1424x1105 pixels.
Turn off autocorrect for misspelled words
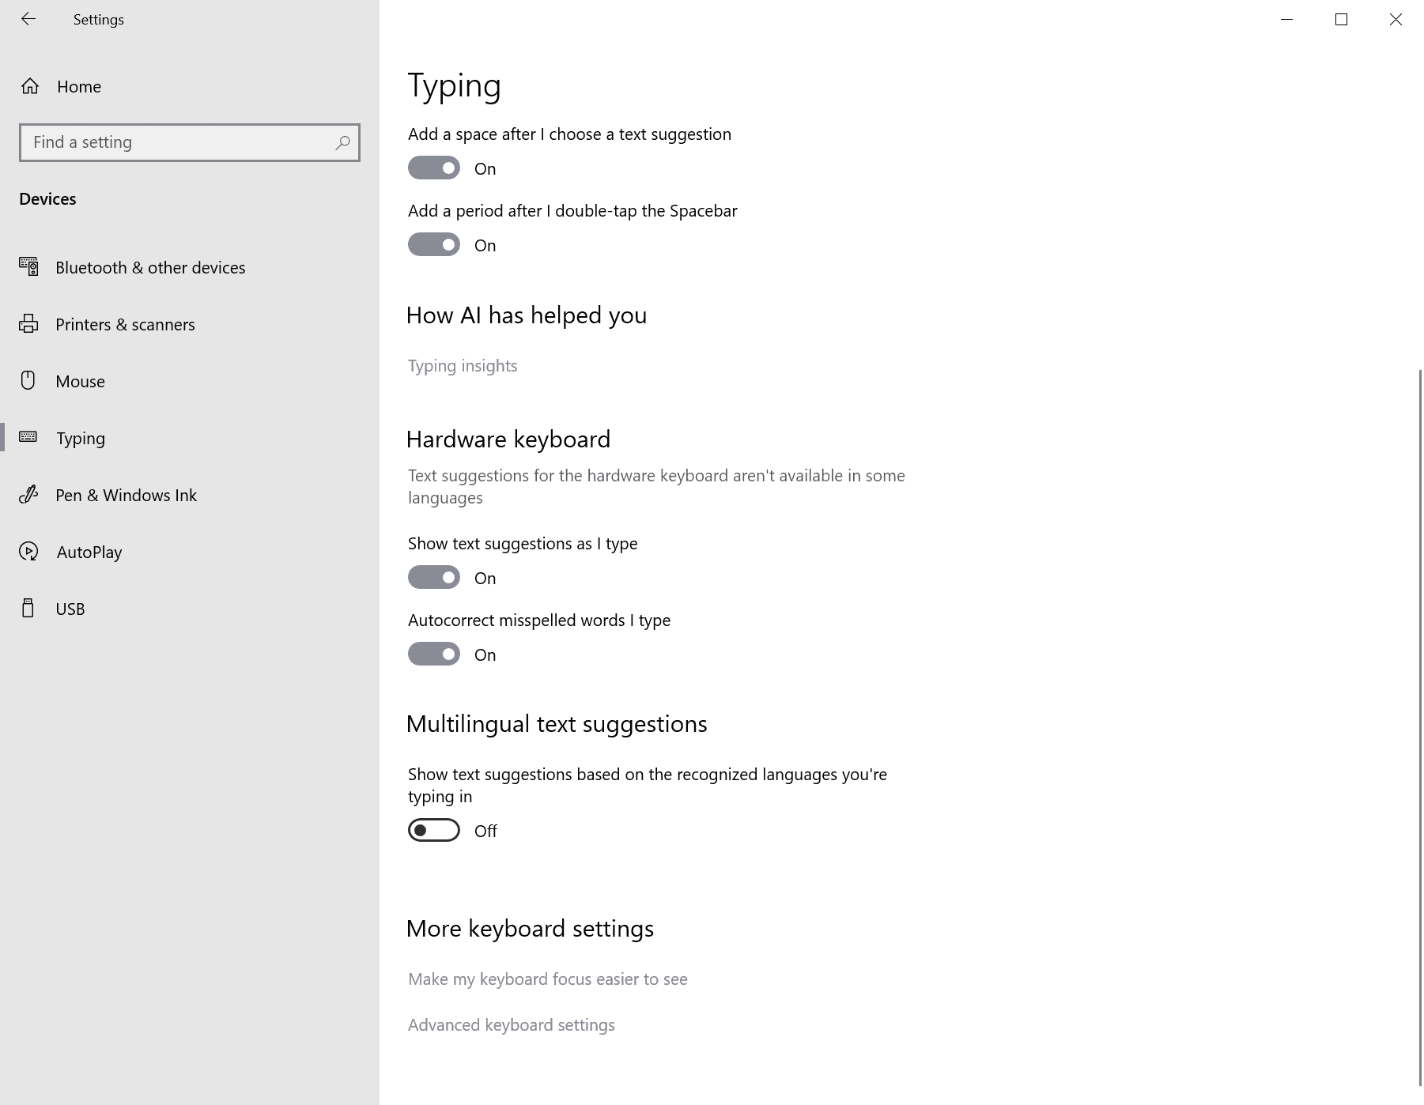pyautogui.click(x=433, y=654)
